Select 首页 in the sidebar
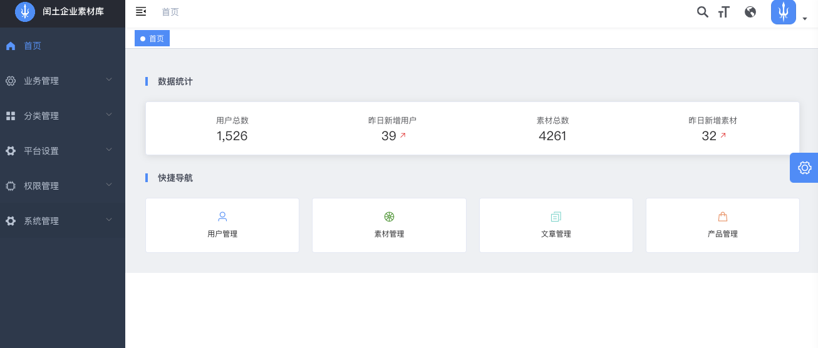The height and width of the screenshot is (348, 818). pos(63,46)
